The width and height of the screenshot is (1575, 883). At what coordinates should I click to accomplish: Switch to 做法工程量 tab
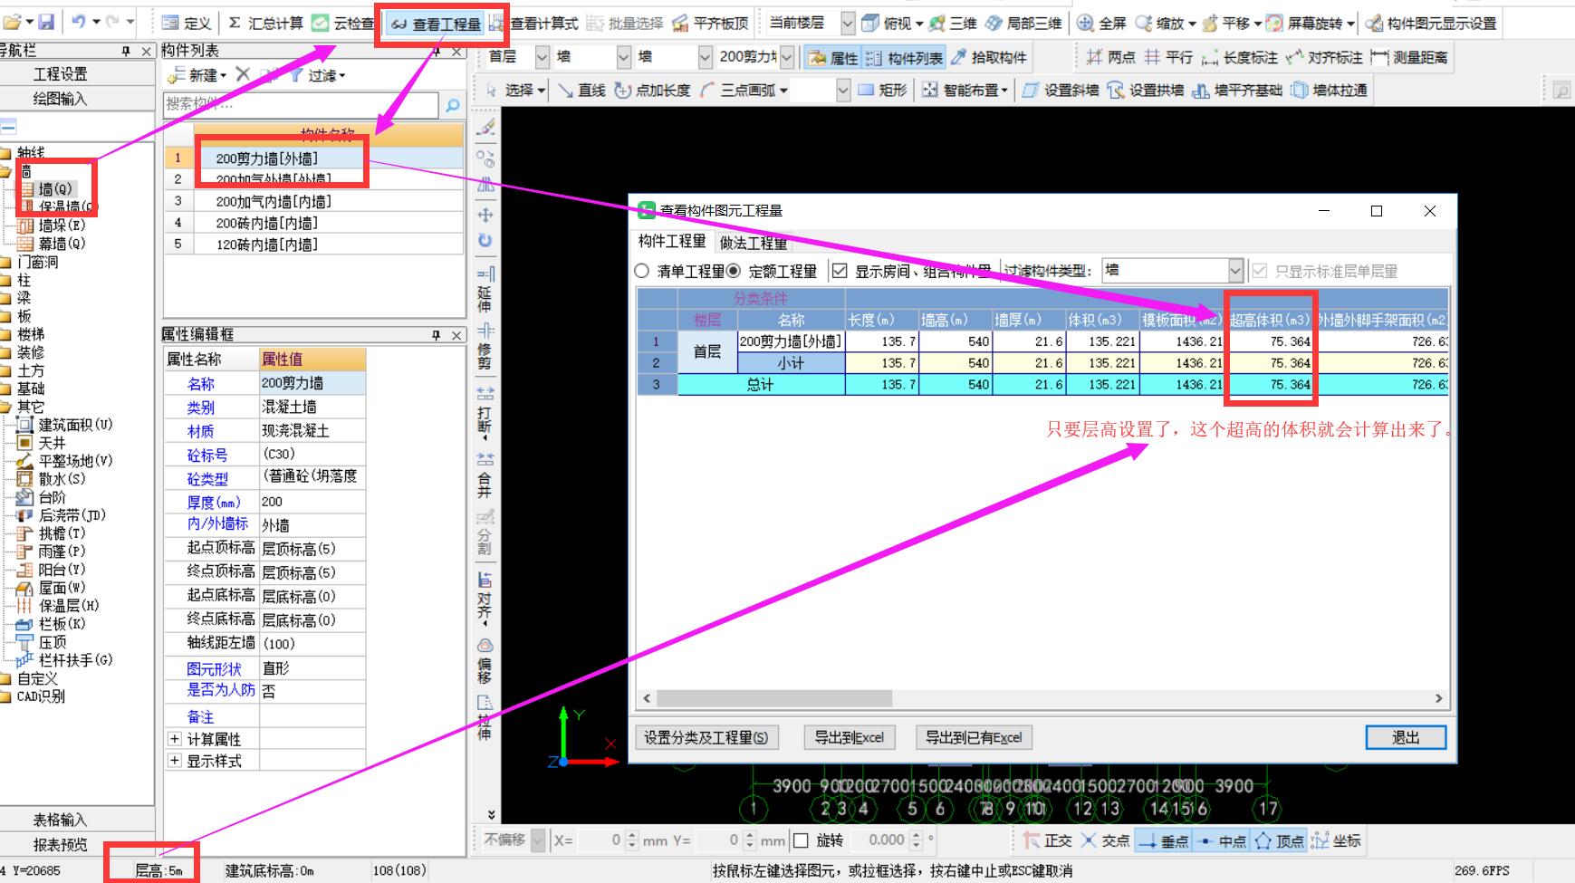[754, 243]
